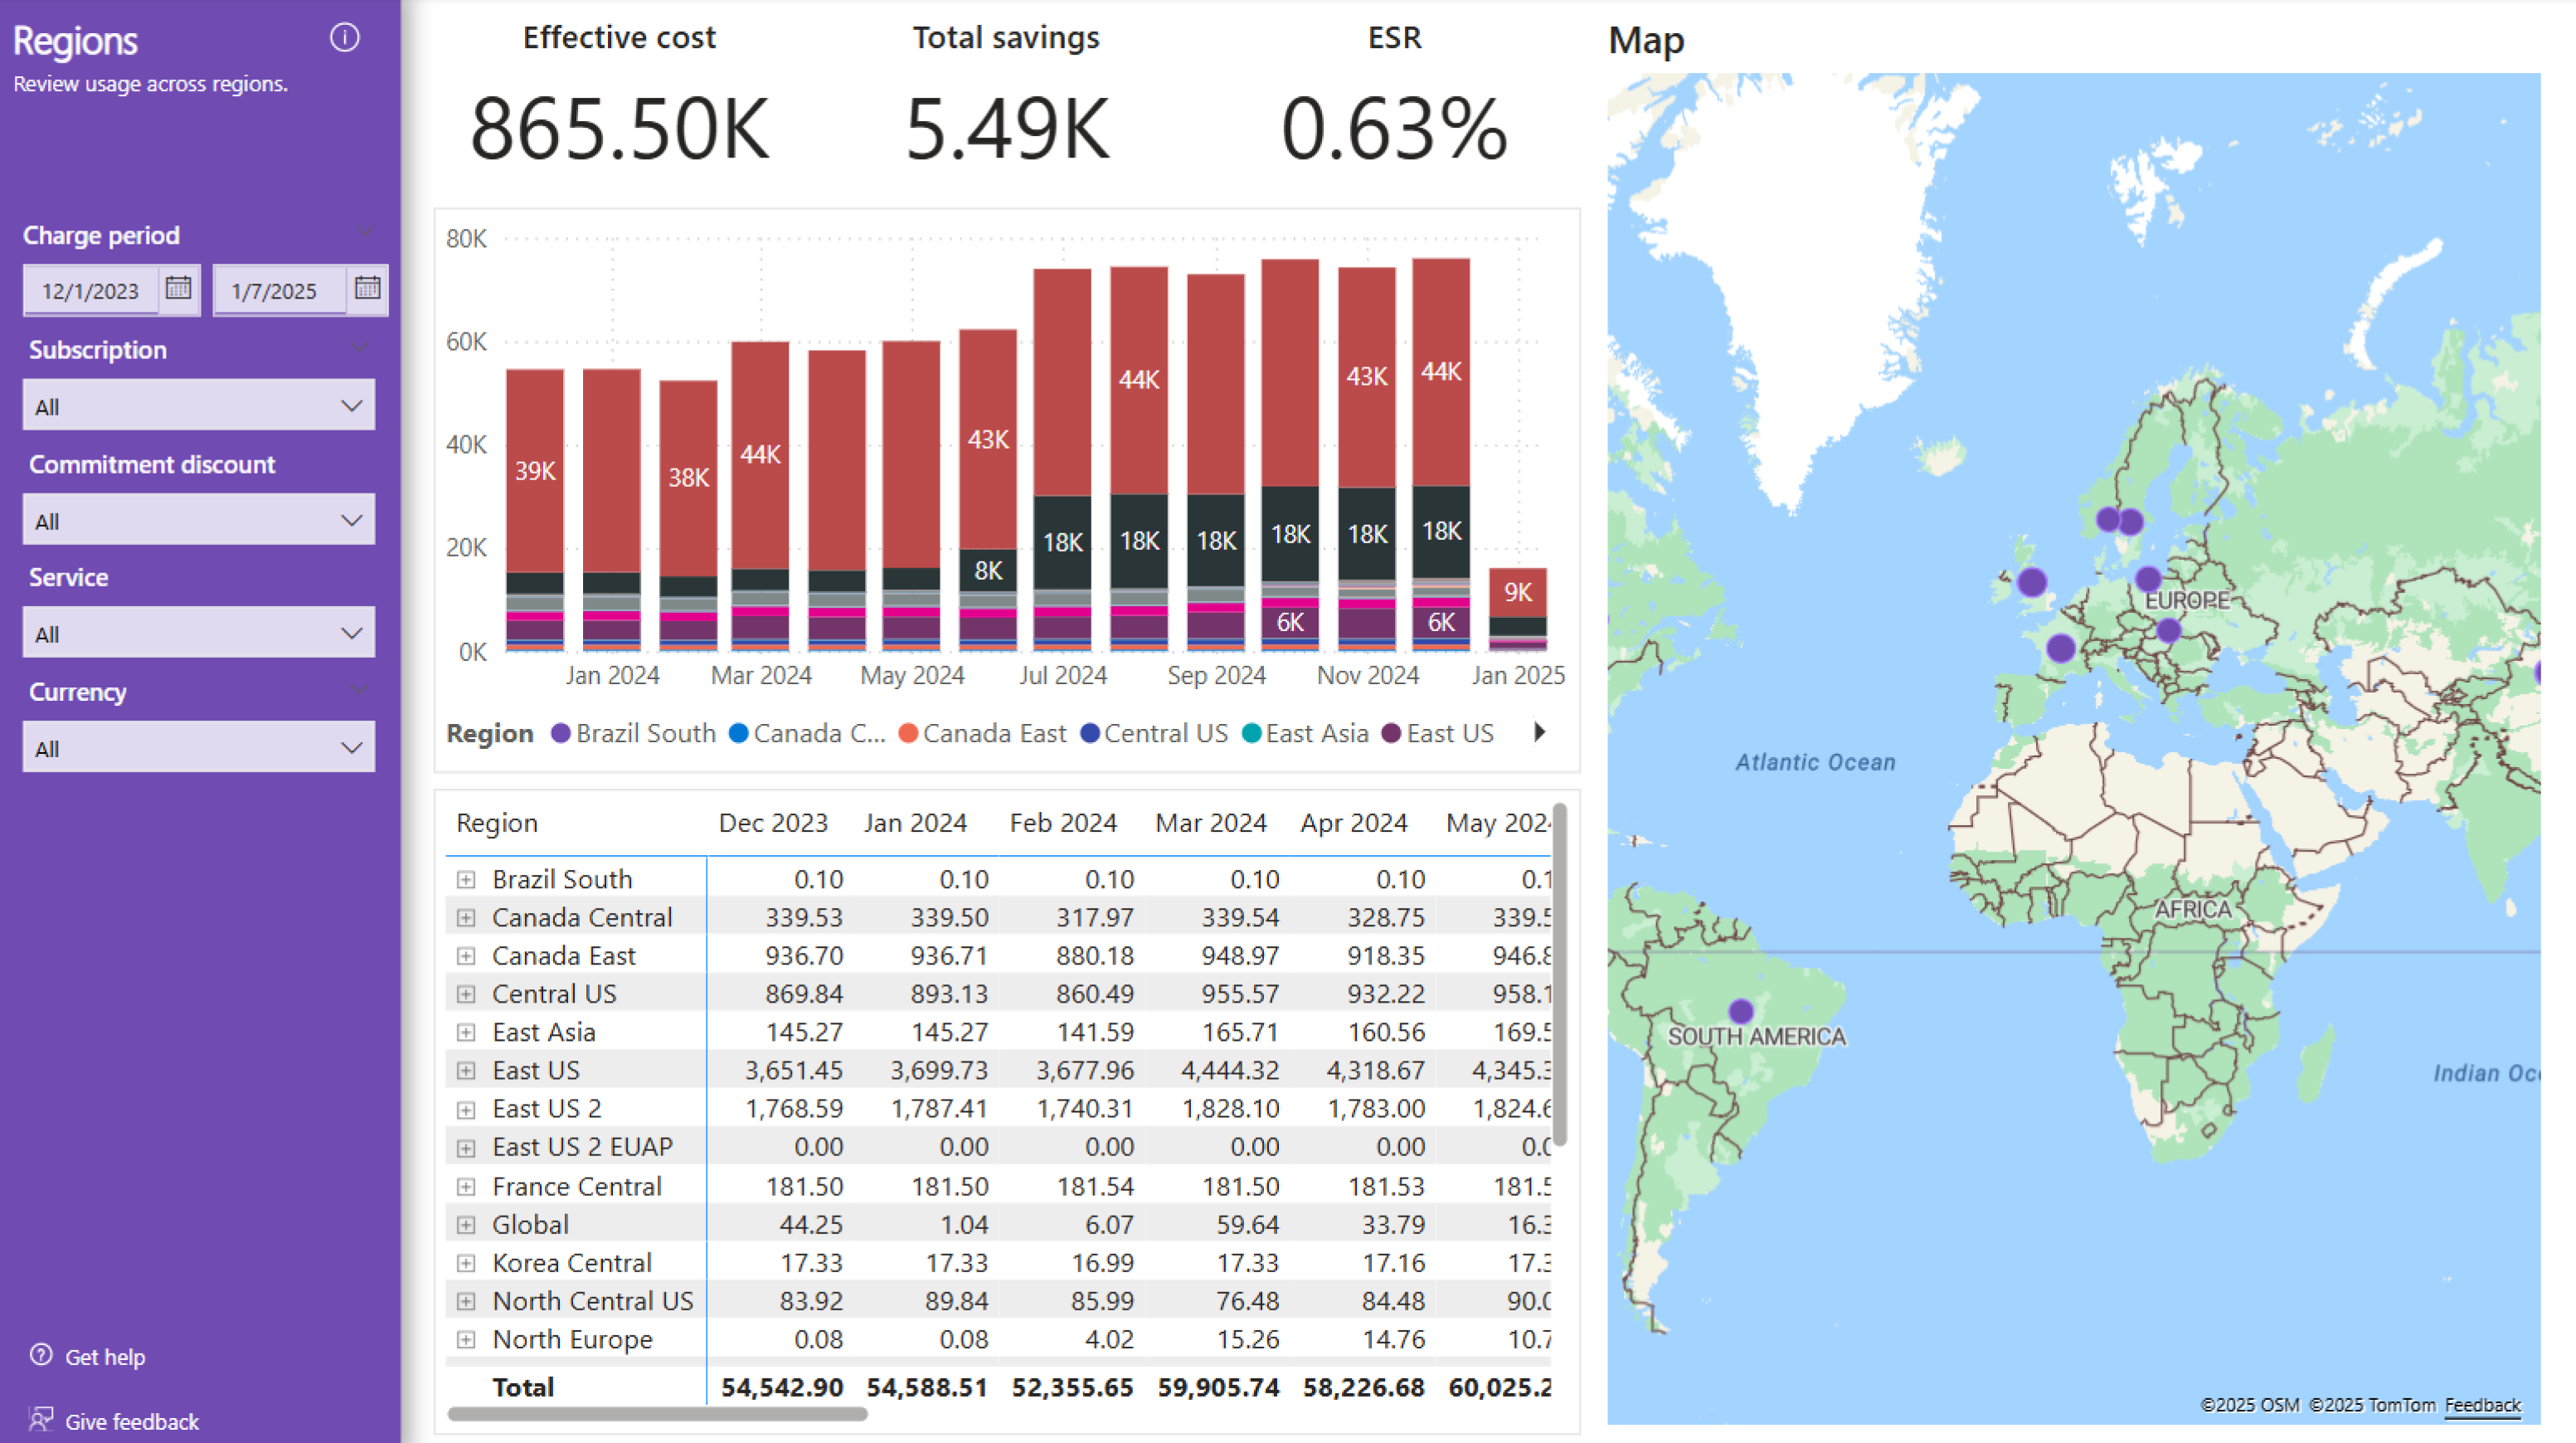Expand the Brazil South row
The width and height of the screenshot is (2576, 1443).
point(466,879)
